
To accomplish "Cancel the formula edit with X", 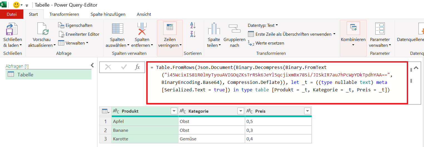I will tap(108, 67).
